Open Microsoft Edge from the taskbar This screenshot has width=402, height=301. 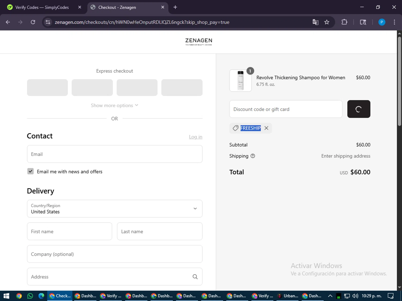click(41, 296)
